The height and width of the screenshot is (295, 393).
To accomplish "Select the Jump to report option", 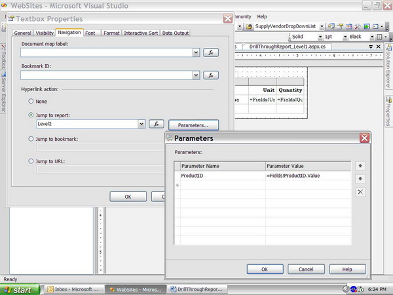I will click(31, 115).
